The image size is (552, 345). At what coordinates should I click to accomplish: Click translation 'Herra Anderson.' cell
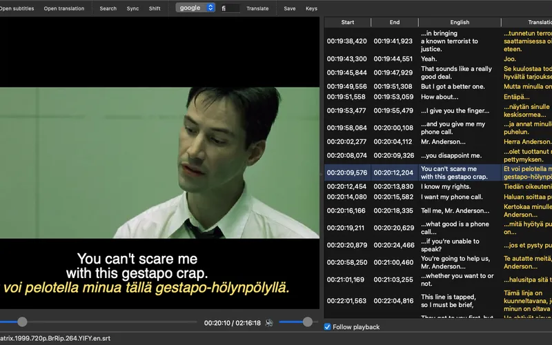click(528, 141)
